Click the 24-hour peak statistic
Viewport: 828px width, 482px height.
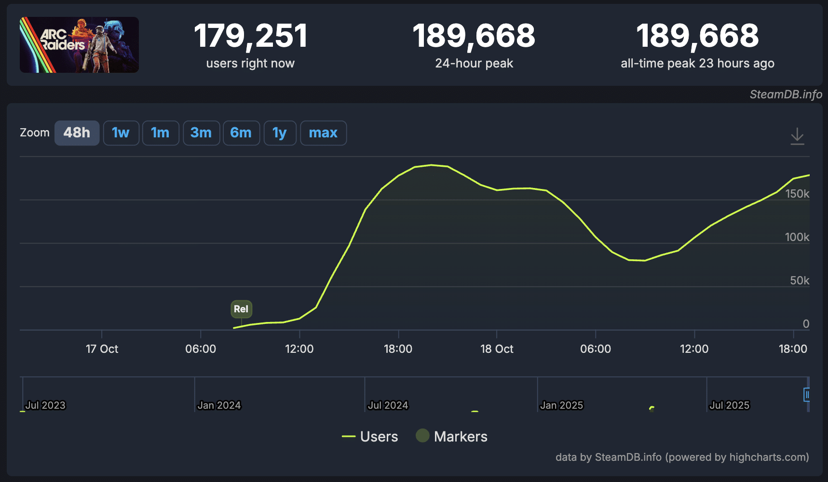(475, 35)
